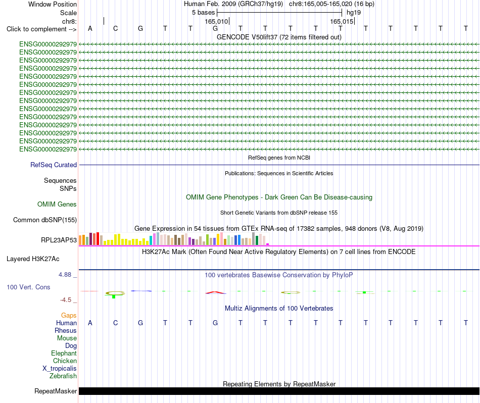480x403 pixels.
Task: Open OMIM Gene Phenotypes track title
Action: [x=279, y=197]
